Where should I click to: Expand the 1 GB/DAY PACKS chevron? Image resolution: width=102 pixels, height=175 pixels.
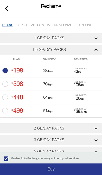pos(96,38)
